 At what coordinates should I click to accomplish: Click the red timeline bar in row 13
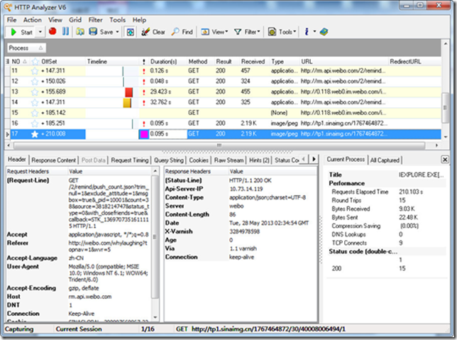(x=129, y=92)
